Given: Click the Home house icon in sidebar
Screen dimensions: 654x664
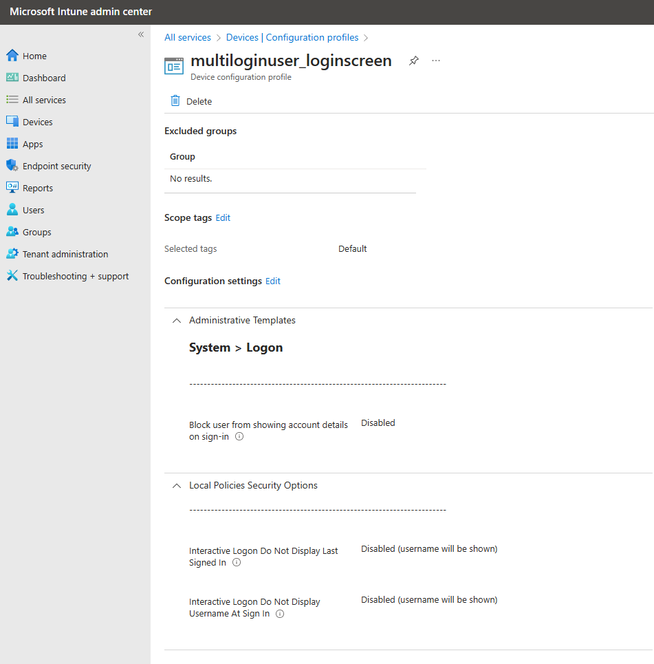Looking at the screenshot, I should click(x=12, y=56).
